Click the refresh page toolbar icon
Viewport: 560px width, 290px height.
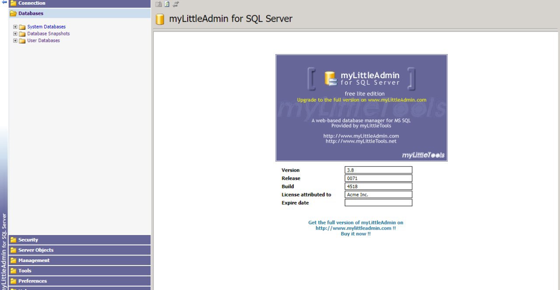click(x=167, y=4)
